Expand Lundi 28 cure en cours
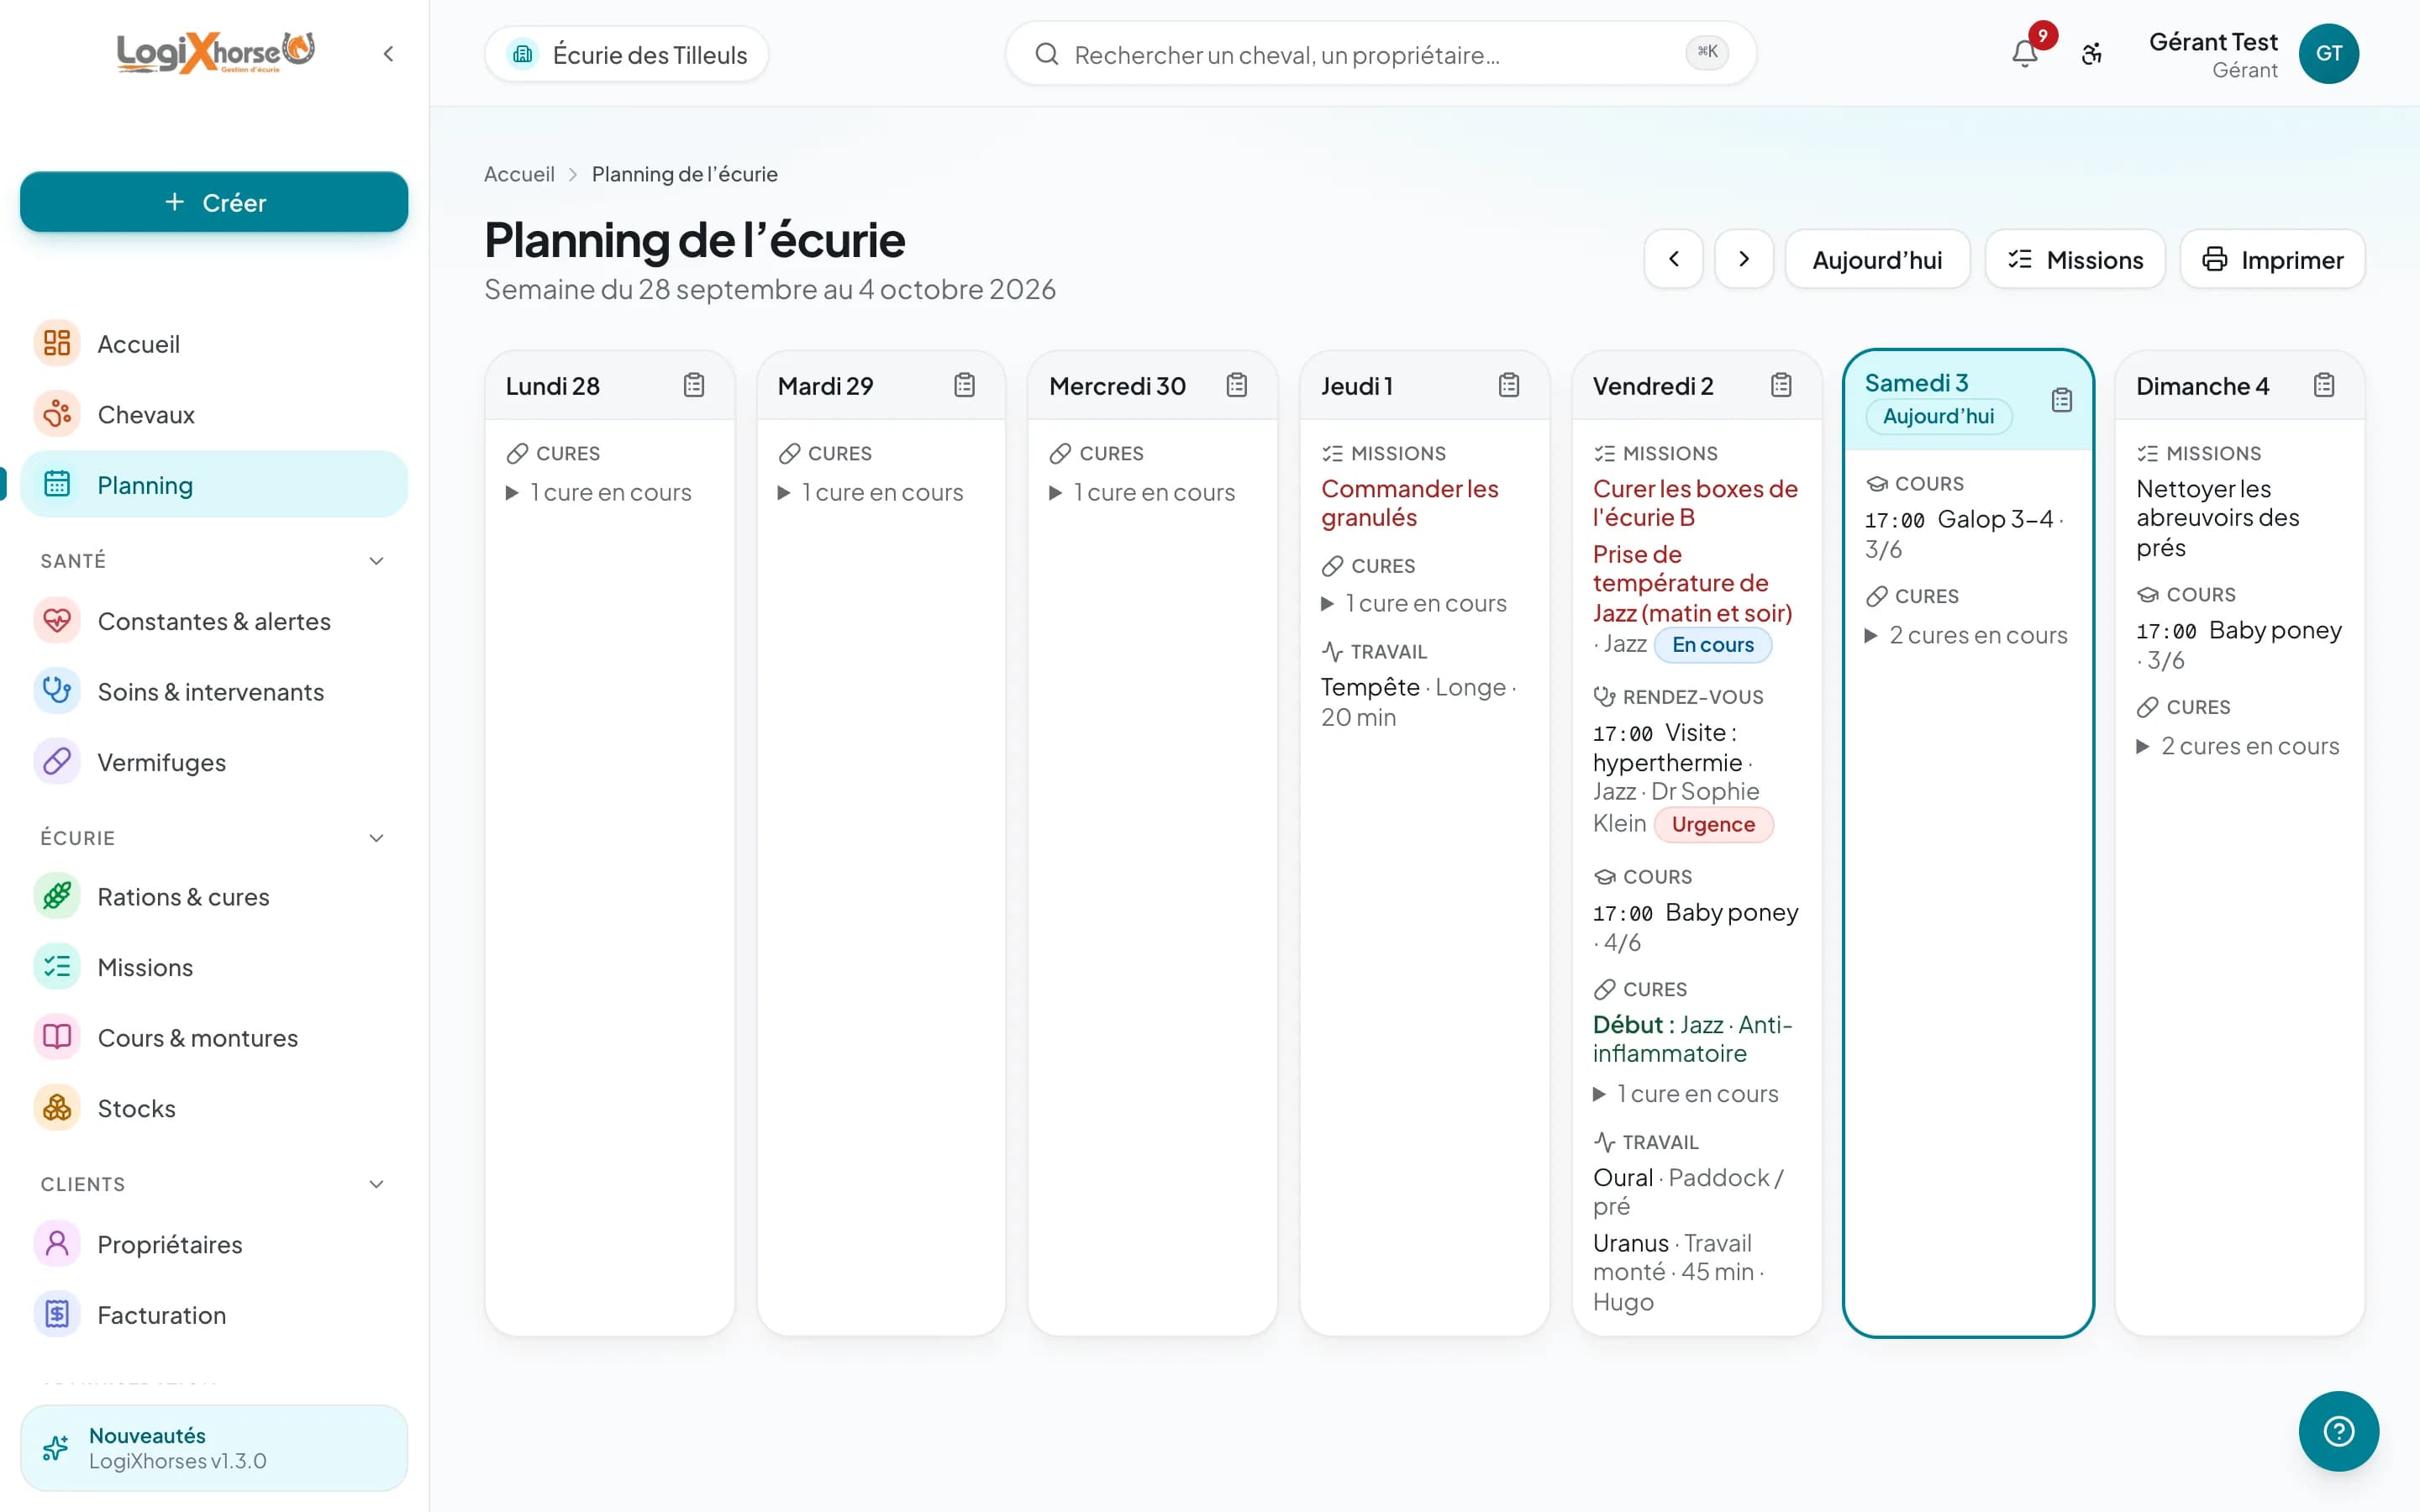 coord(599,493)
